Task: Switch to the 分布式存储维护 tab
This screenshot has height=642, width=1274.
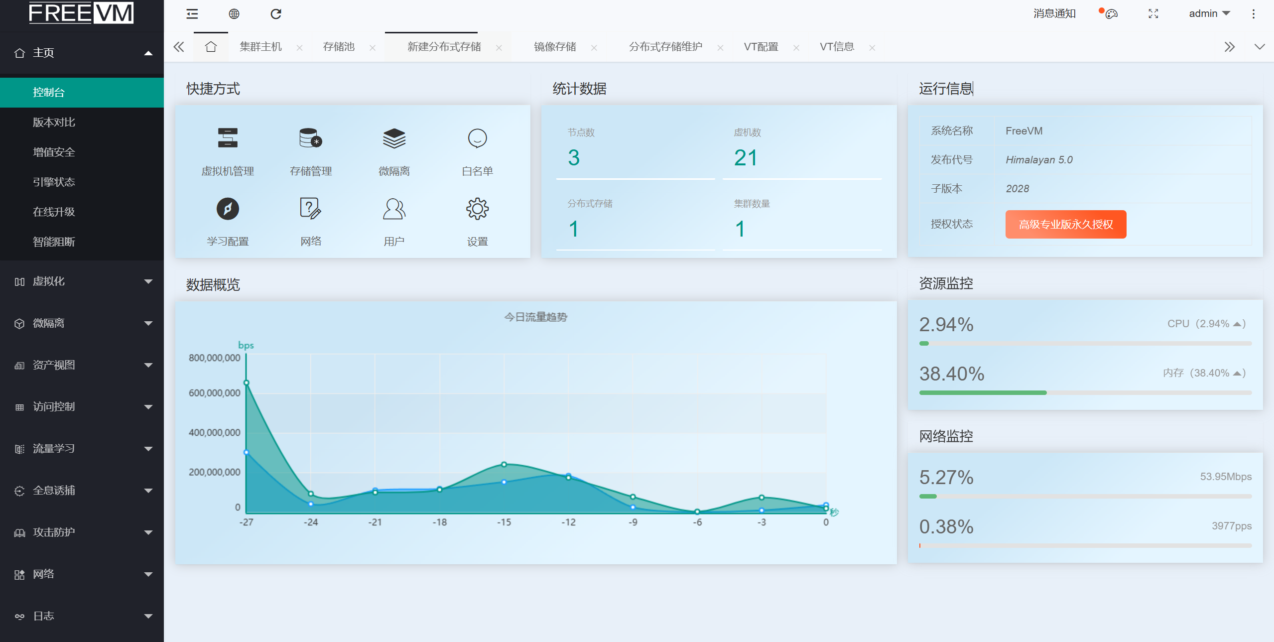Action: point(665,47)
